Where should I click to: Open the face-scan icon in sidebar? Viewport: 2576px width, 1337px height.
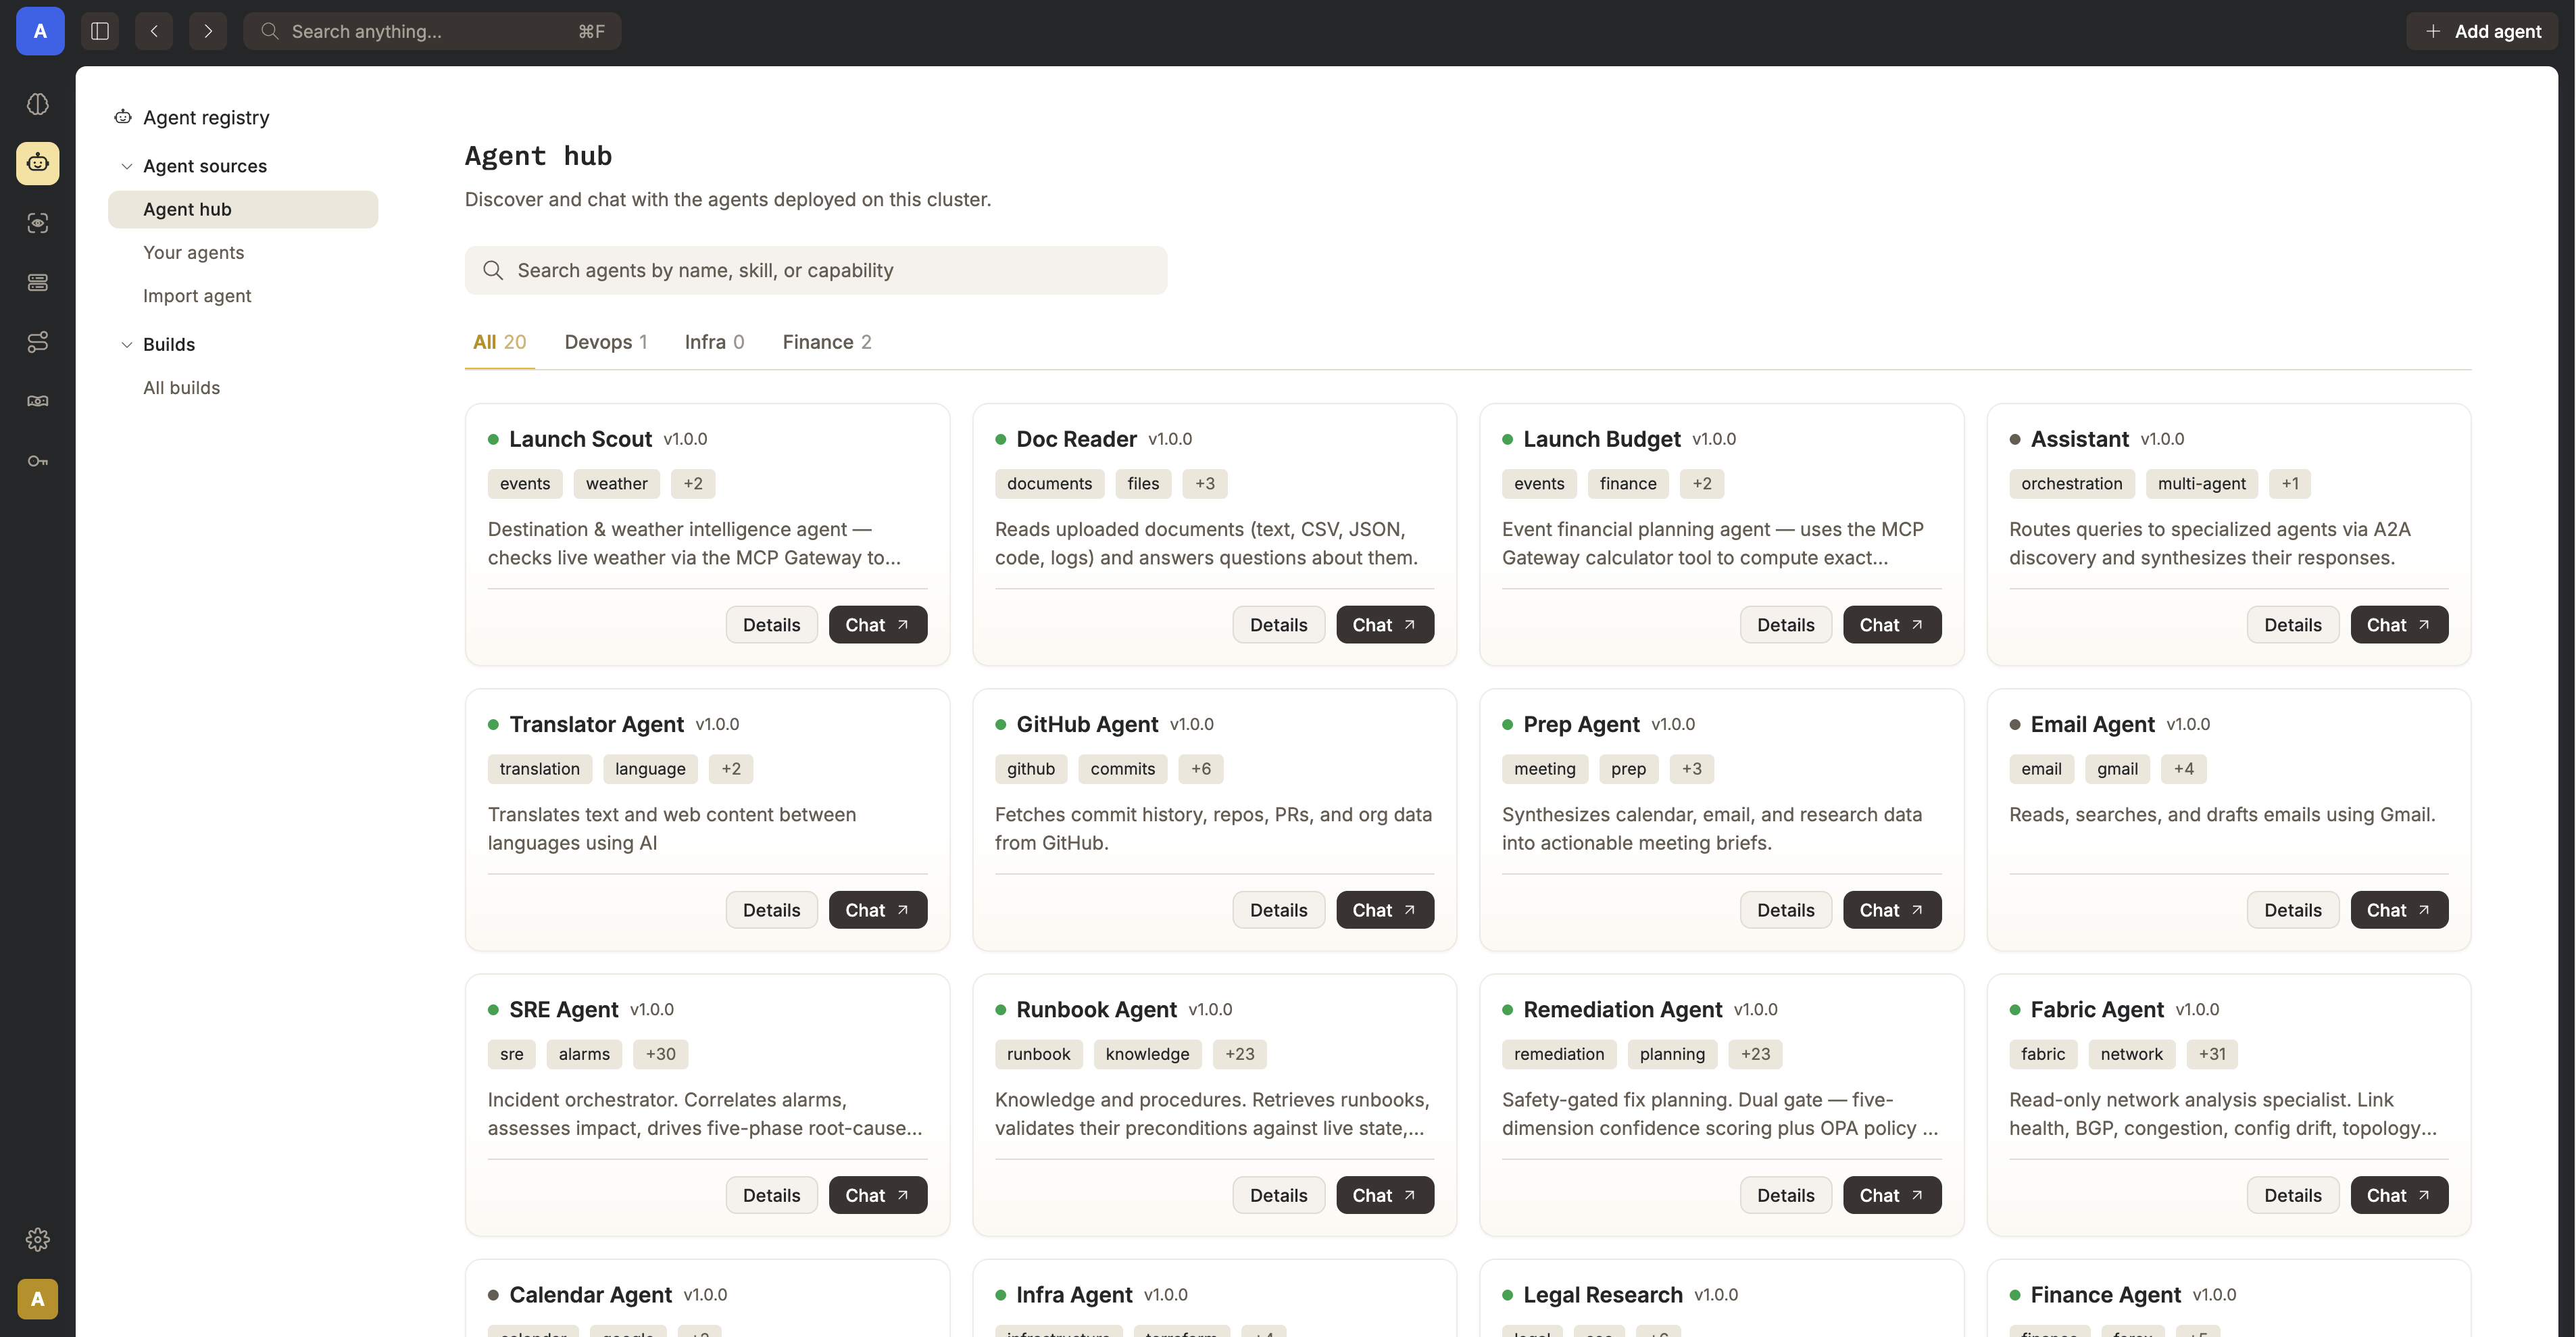tap(38, 223)
